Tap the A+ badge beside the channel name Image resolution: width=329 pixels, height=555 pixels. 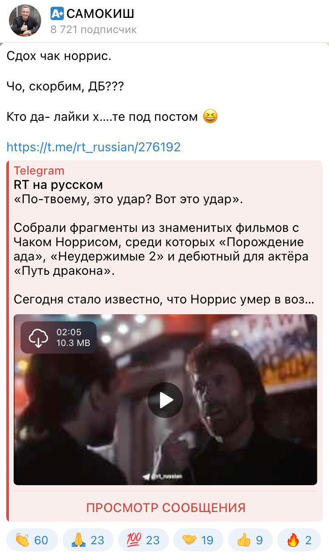click(57, 14)
